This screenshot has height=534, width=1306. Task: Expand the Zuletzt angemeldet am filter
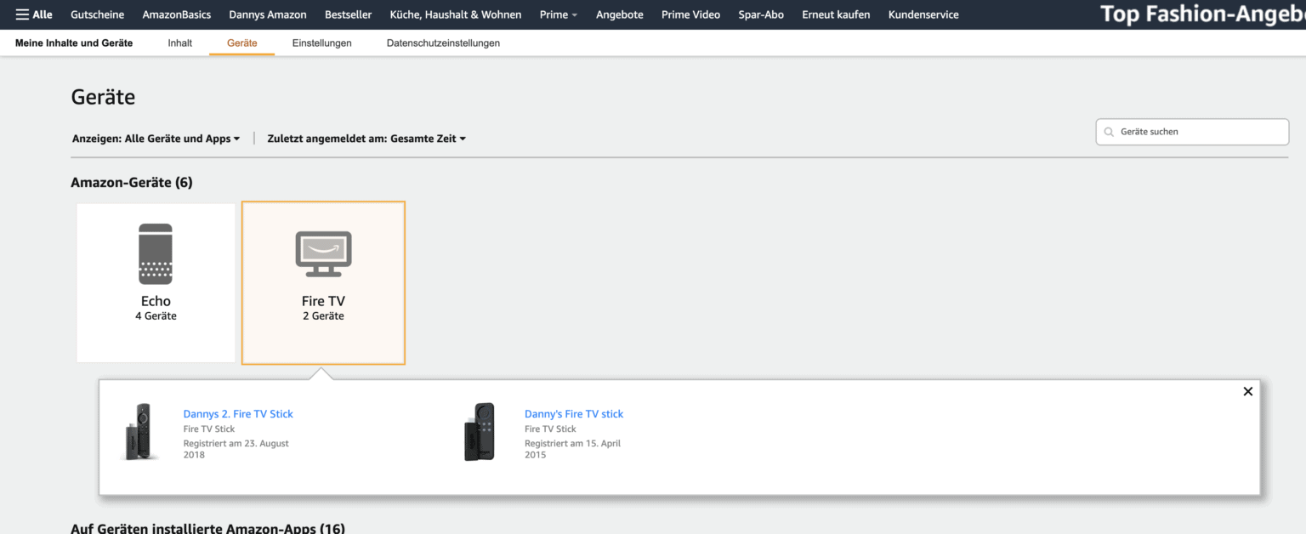(x=366, y=139)
